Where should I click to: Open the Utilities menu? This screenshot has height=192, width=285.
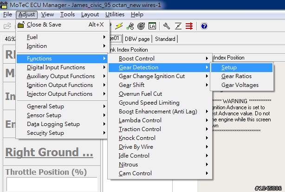(x=115, y=14)
